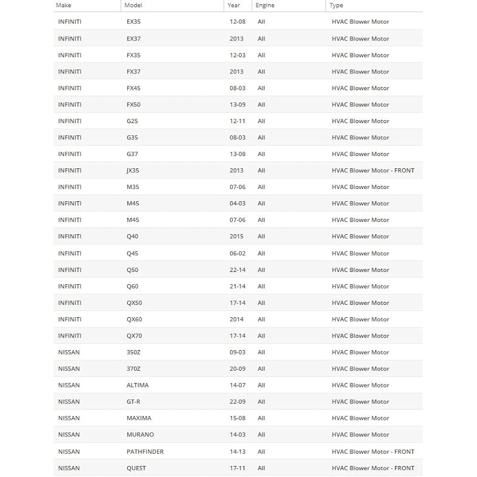Click the Type column header
Image resolution: width=477 pixels, height=477 pixels.
click(336, 5)
